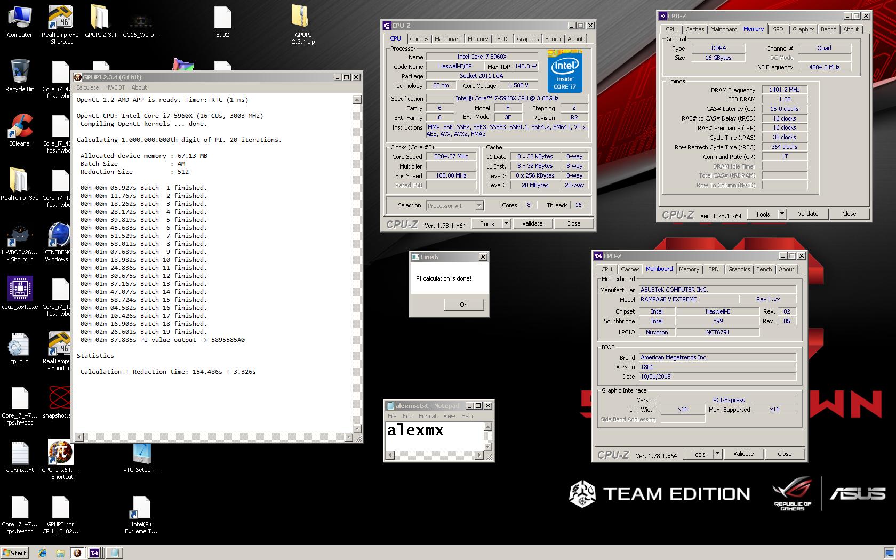Open the GPUPI 2.3.4 folder icon

100,21
